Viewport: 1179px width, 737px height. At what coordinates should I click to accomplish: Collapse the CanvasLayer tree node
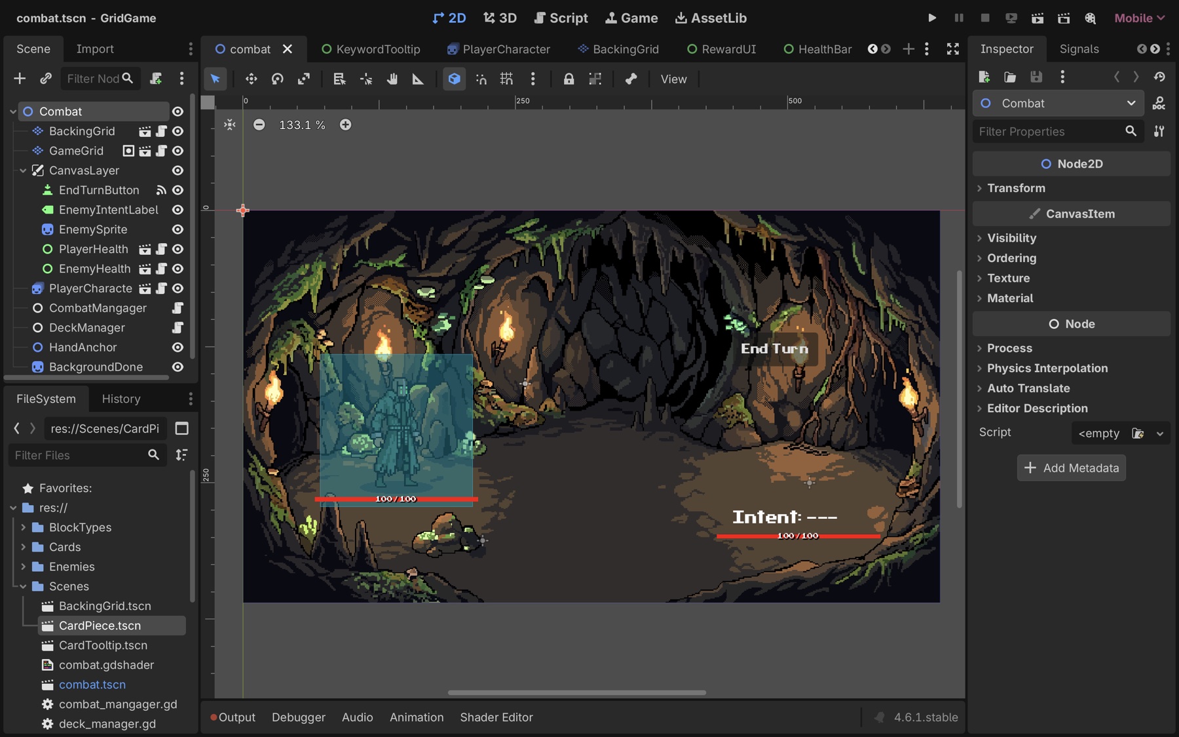pos(23,170)
